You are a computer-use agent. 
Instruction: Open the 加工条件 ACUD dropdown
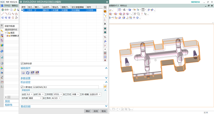[56, 98]
